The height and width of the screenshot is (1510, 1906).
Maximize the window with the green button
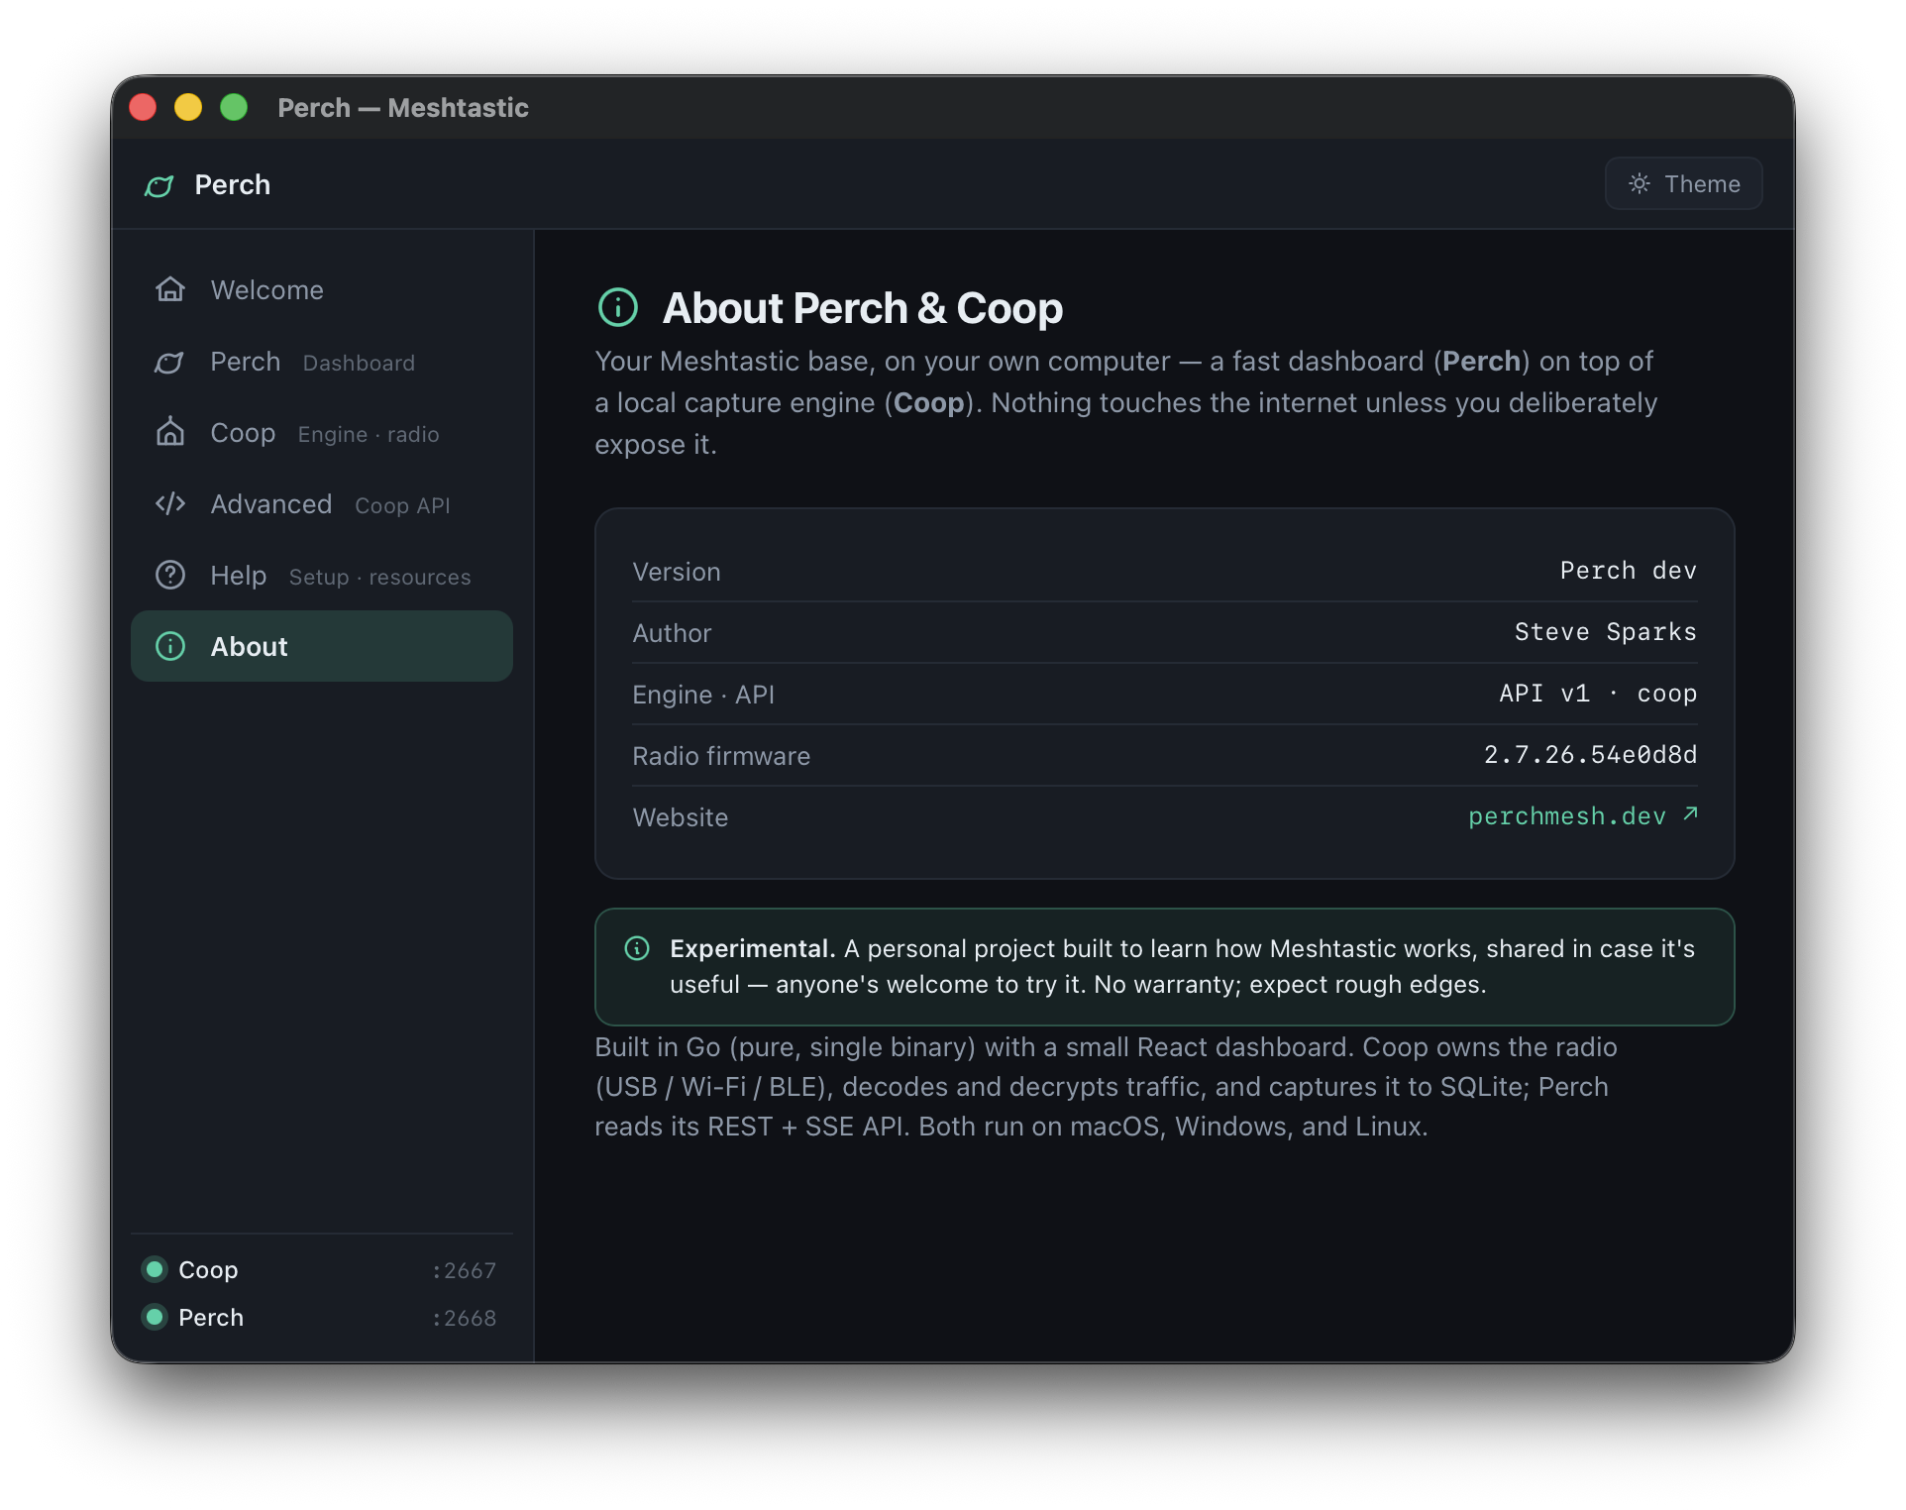pyautogui.click(x=234, y=107)
